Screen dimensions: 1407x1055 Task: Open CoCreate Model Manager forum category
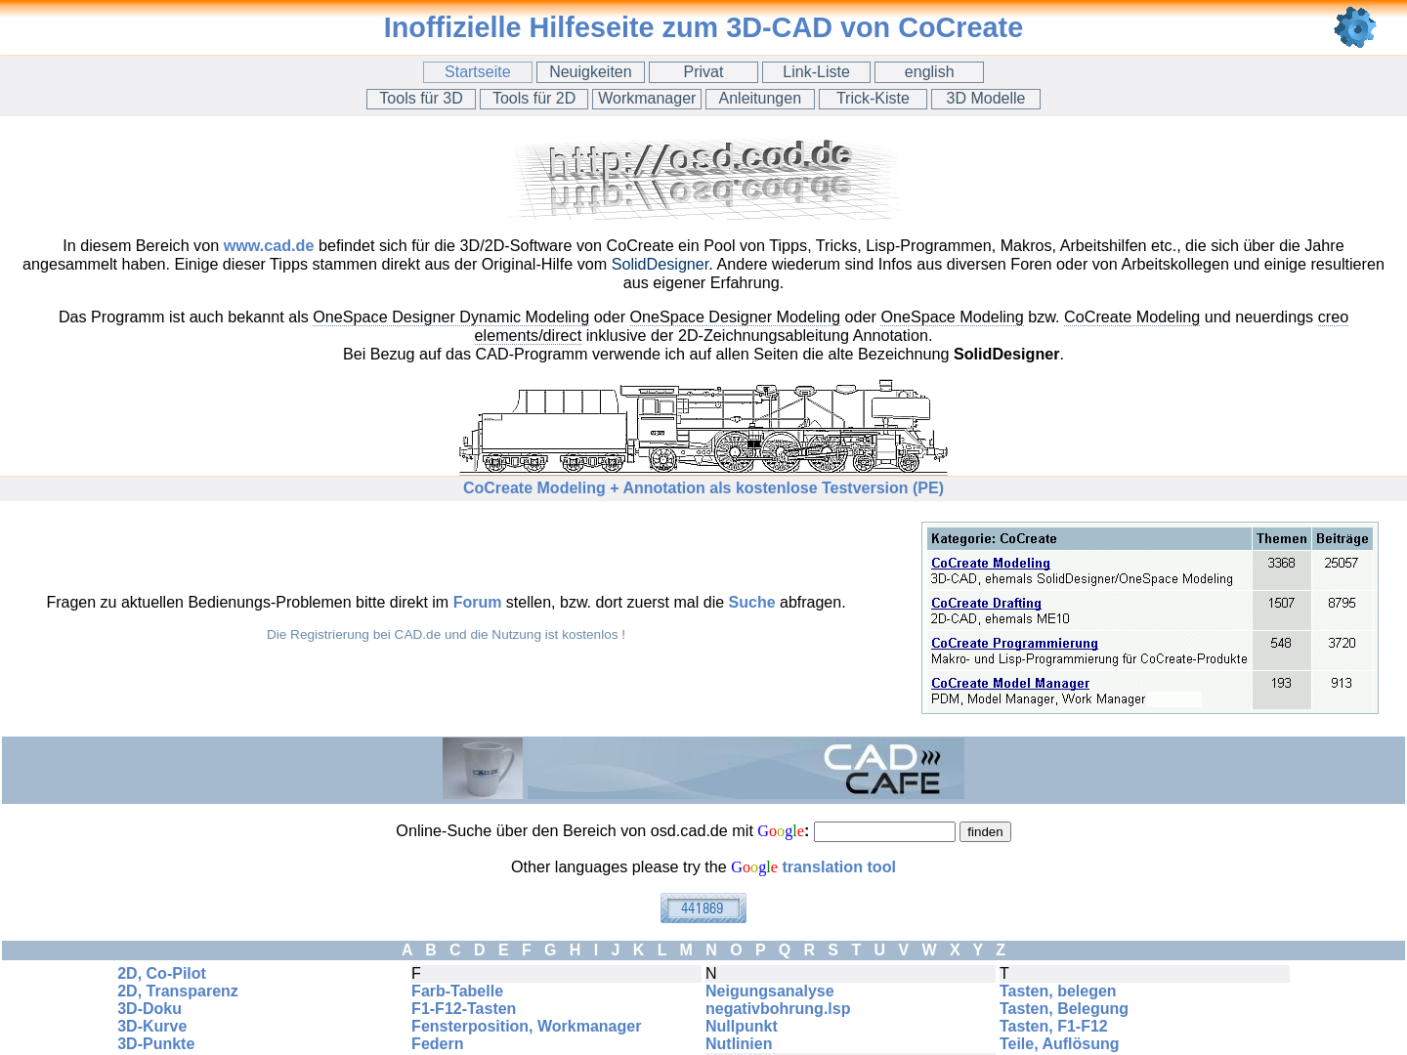(x=1010, y=684)
